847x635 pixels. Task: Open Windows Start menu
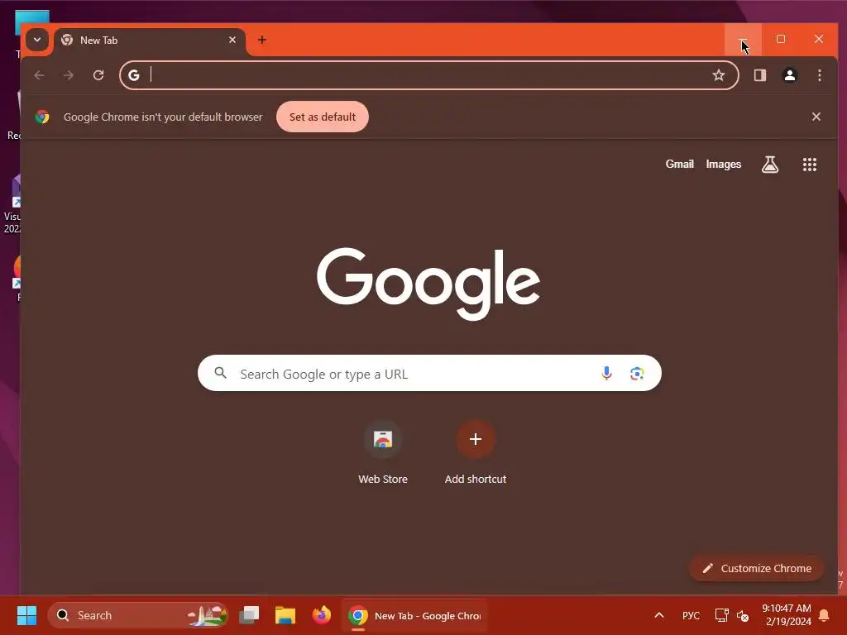(26, 615)
